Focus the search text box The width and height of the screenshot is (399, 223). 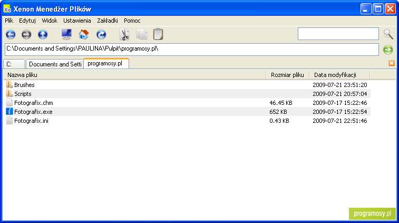point(338,34)
